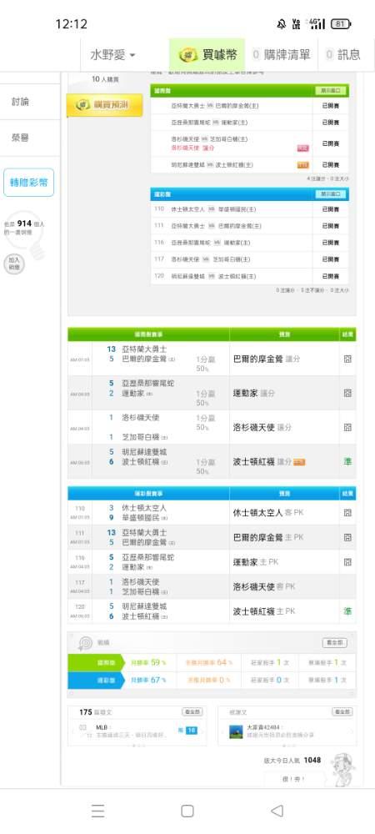Select the 榮譽 sidebar item
The image size is (375, 834).
point(21,138)
